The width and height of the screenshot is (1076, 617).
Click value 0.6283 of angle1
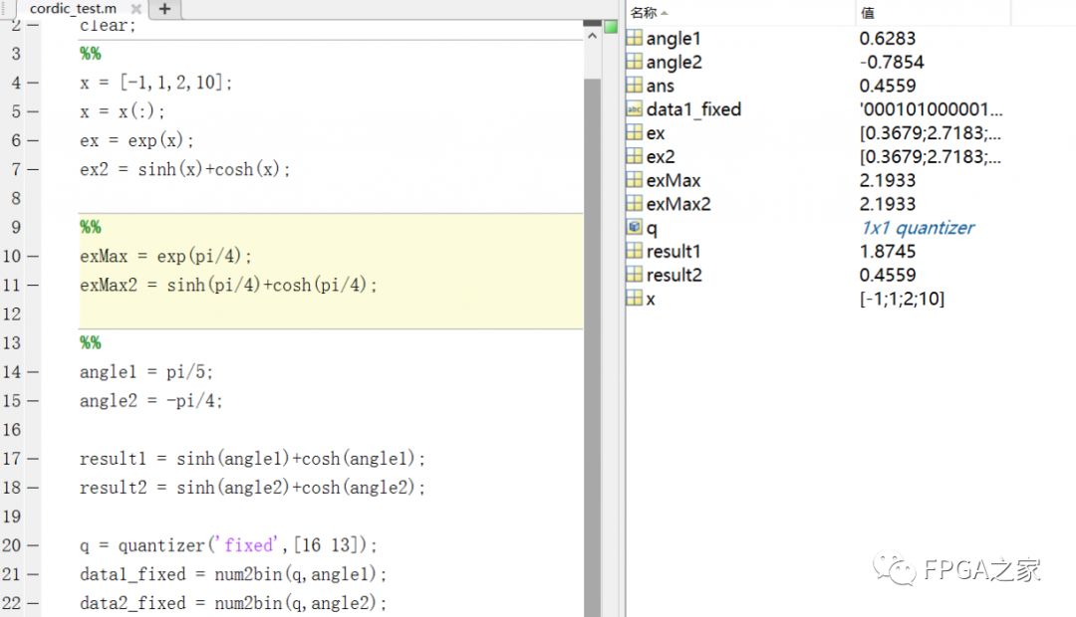pos(888,39)
